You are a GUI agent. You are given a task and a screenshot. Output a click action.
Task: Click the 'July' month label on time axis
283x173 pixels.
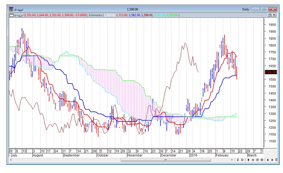coord(14,156)
